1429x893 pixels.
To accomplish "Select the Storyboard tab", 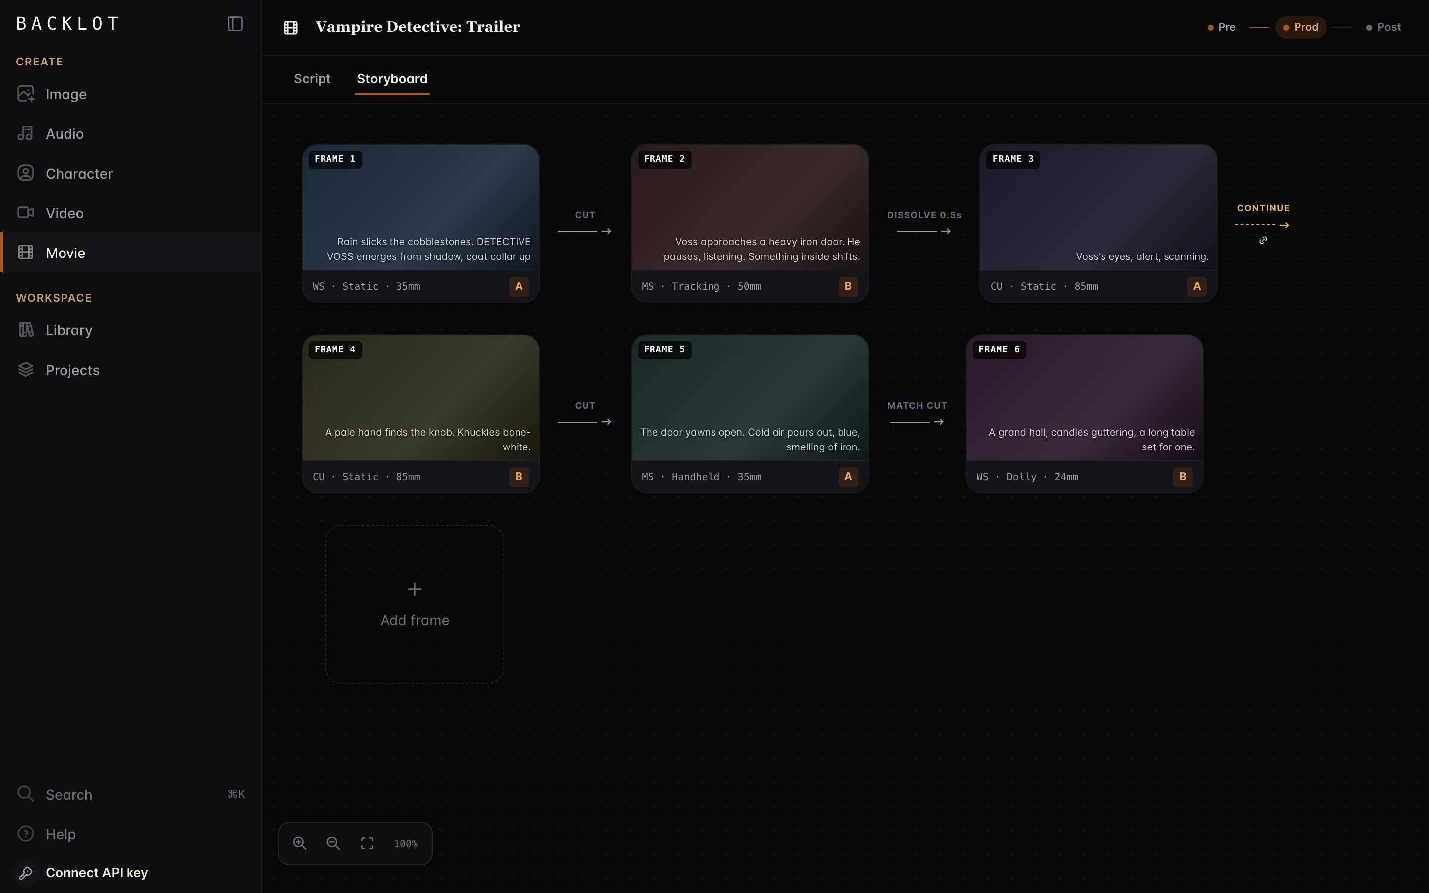I will 392,78.
